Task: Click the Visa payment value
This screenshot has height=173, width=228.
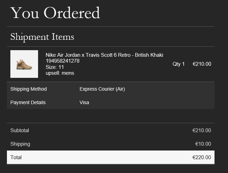Action: coord(84,102)
